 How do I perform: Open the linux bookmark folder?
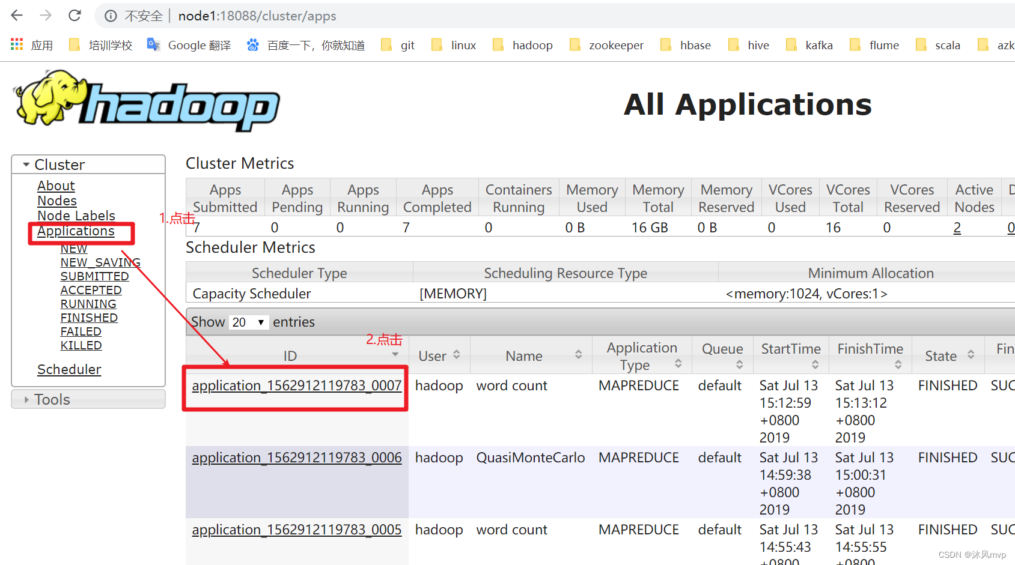click(x=454, y=45)
